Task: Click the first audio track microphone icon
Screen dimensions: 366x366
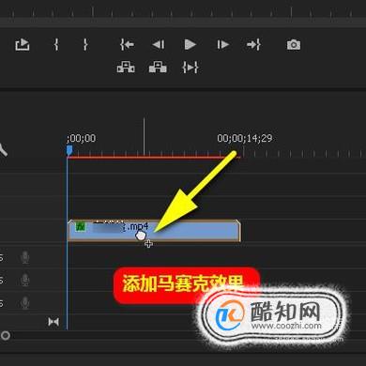Action: pos(25,257)
